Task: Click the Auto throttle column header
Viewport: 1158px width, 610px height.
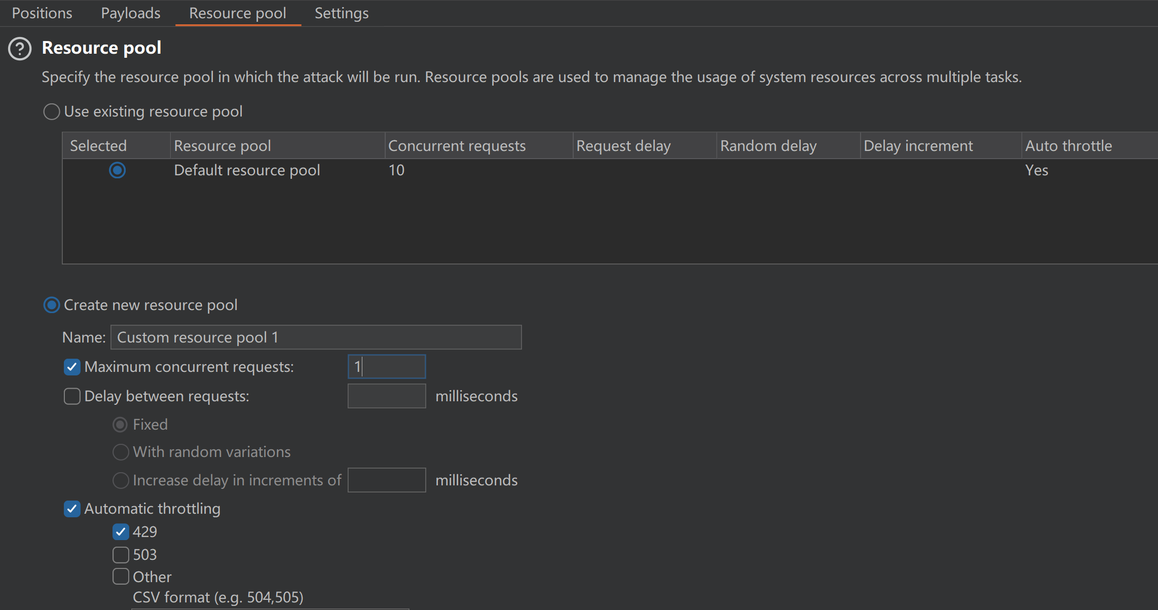Action: pos(1068,146)
